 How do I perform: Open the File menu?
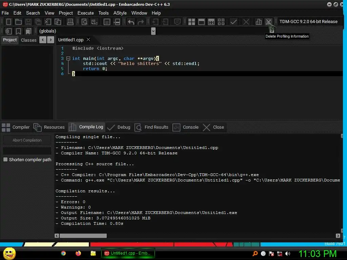point(5,13)
